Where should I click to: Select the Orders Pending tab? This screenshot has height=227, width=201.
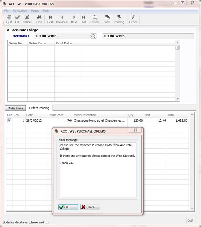tap(39, 108)
